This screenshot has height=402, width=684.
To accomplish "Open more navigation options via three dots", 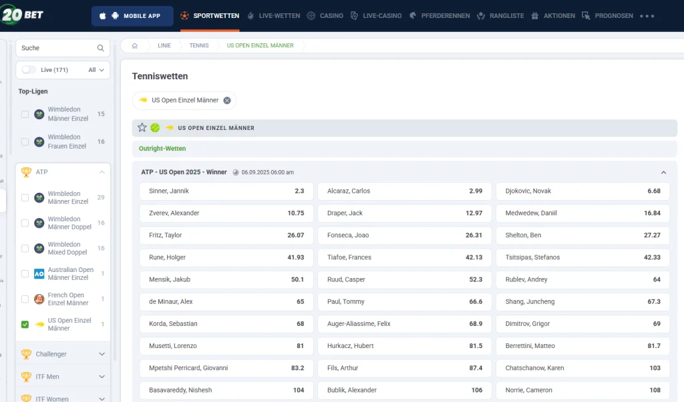I will pos(647,15).
